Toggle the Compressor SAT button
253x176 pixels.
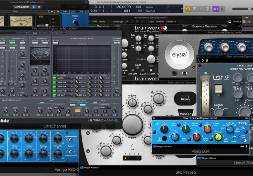pos(23,43)
